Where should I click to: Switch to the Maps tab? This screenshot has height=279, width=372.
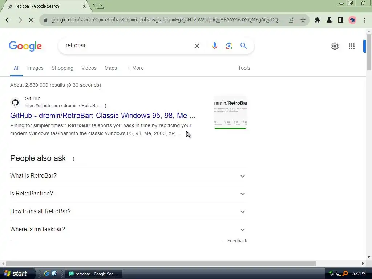point(110,68)
